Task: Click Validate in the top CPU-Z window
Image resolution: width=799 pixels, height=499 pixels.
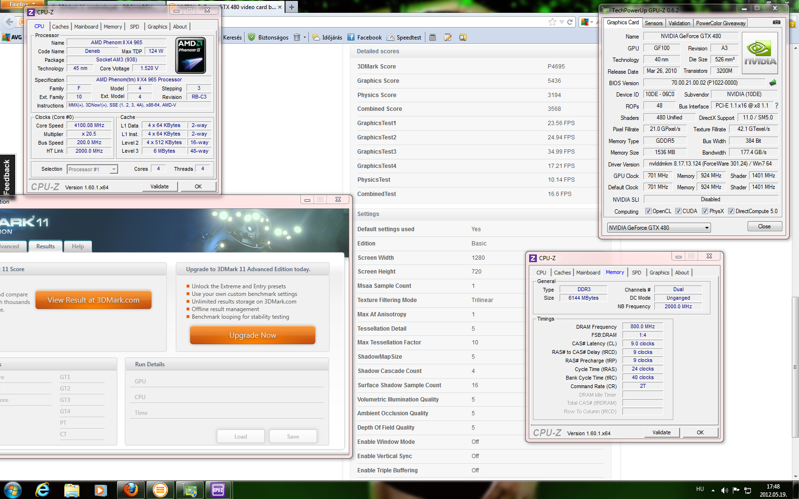Action: [x=160, y=186]
